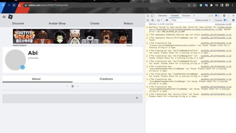Share this page from the address bar
236x133 pixels.
pos(189,5)
